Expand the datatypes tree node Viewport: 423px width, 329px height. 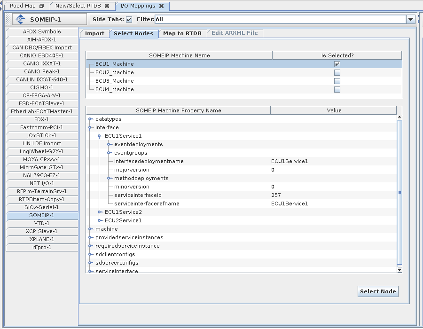(90, 119)
